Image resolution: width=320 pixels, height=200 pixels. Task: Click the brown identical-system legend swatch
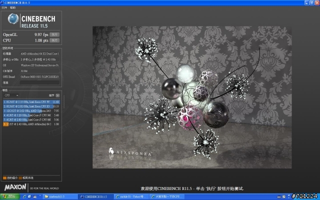click(x=20, y=178)
